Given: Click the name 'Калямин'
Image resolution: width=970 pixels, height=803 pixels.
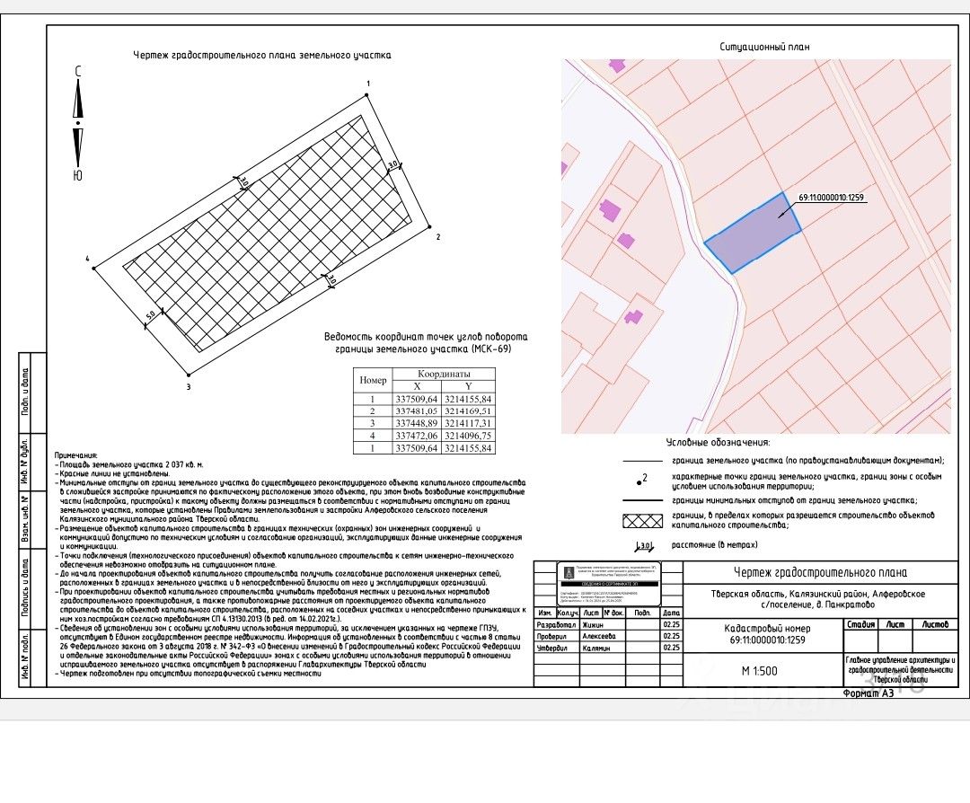Looking at the screenshot, I should 596,649.
